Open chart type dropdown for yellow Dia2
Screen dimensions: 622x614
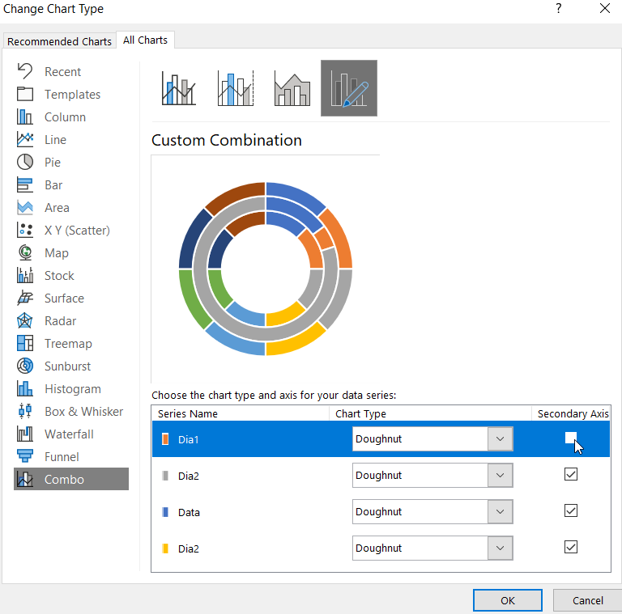click(500, 548)
